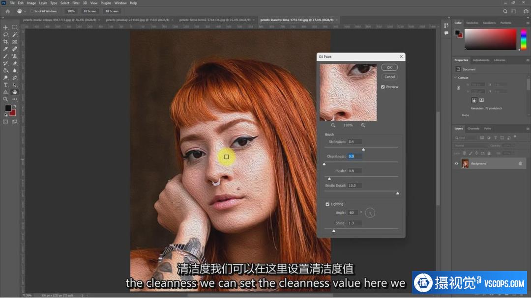Select the Eraser tool
Image resolution: width=531 pixels, height=298 pixels.
[15, 63]
